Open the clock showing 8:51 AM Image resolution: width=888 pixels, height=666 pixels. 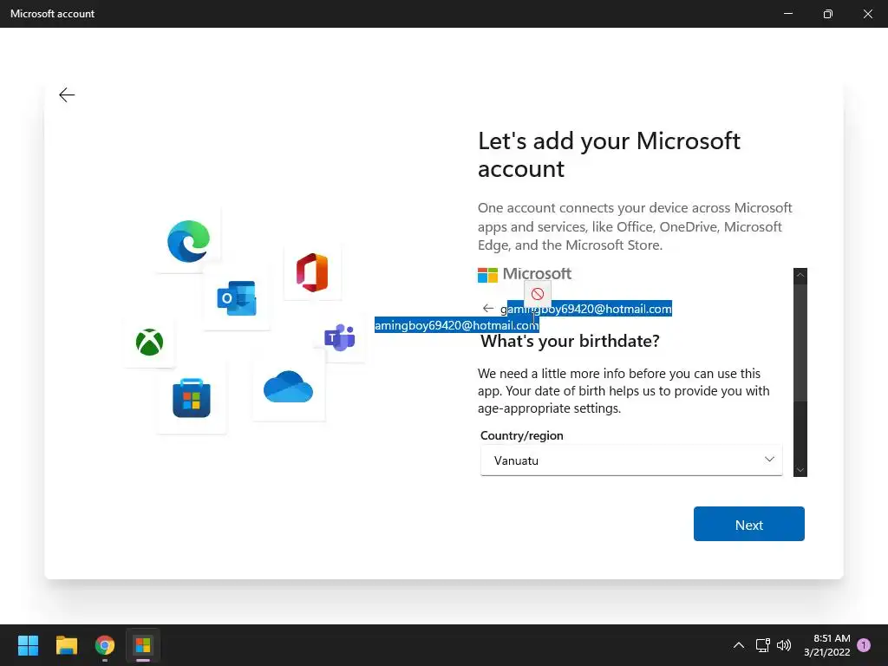coord(826,645)
